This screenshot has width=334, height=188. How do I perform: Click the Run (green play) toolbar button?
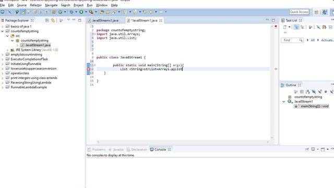[81, 12]
